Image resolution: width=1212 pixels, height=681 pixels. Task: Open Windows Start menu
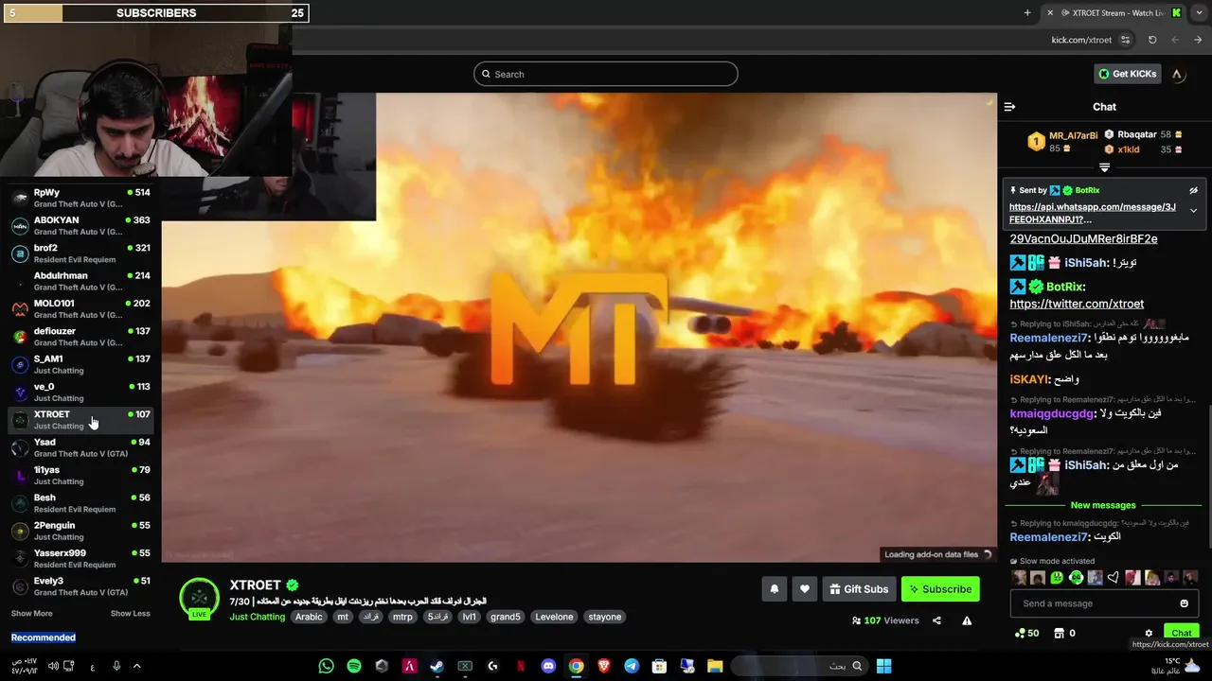click(883, 666)
